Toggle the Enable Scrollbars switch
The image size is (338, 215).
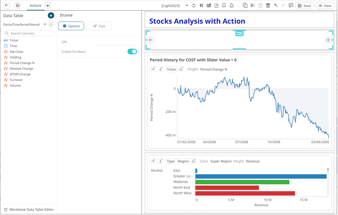[x=132, y=51]
